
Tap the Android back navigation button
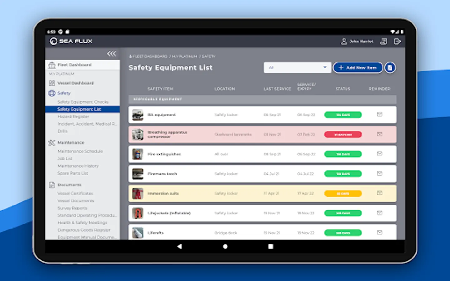[180, 246]
